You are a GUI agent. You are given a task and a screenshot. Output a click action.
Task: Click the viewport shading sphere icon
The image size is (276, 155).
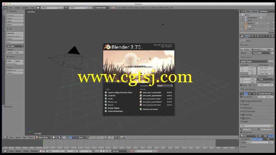pyautogui.click(x=54, y=137)
